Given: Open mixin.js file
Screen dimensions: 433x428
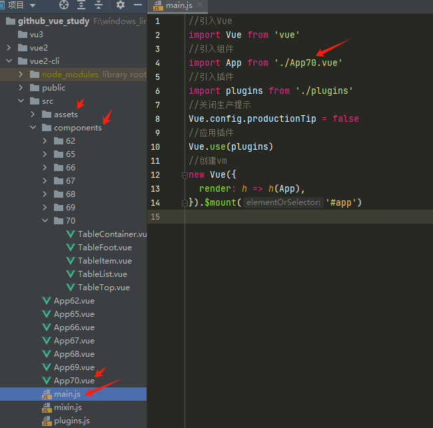Looking at the screenshot, I should click(x=68, y=407).
